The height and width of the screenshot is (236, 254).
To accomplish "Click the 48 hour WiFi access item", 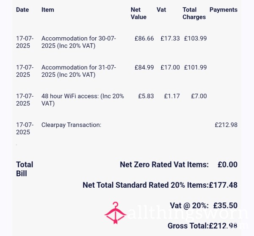I will 83,100.
